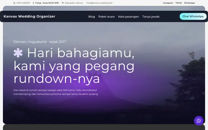The width and height of the screenshot is (208, 130).
Task: Click the halo@kanvas-wedding.test email address
Action: coord(99,3)
